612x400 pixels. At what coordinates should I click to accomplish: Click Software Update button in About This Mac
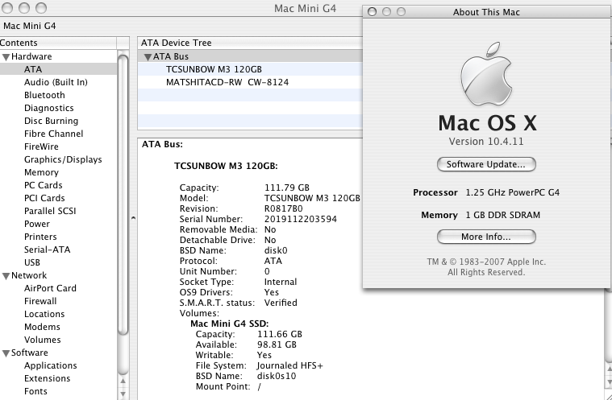486,164
